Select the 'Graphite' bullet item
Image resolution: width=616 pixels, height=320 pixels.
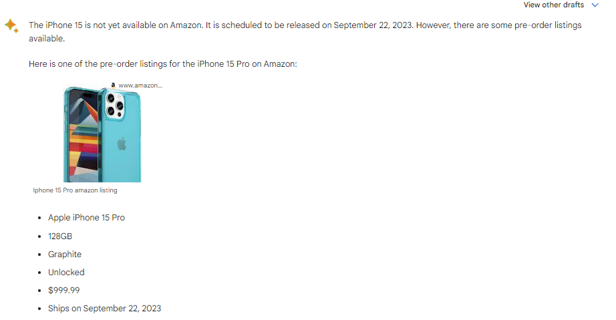65,254
